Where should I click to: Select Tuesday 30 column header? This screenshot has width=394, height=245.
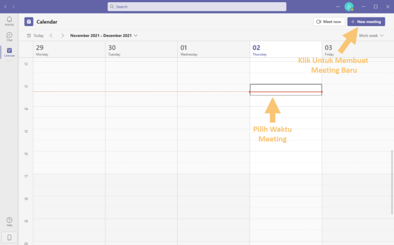(x=141, y=50)
